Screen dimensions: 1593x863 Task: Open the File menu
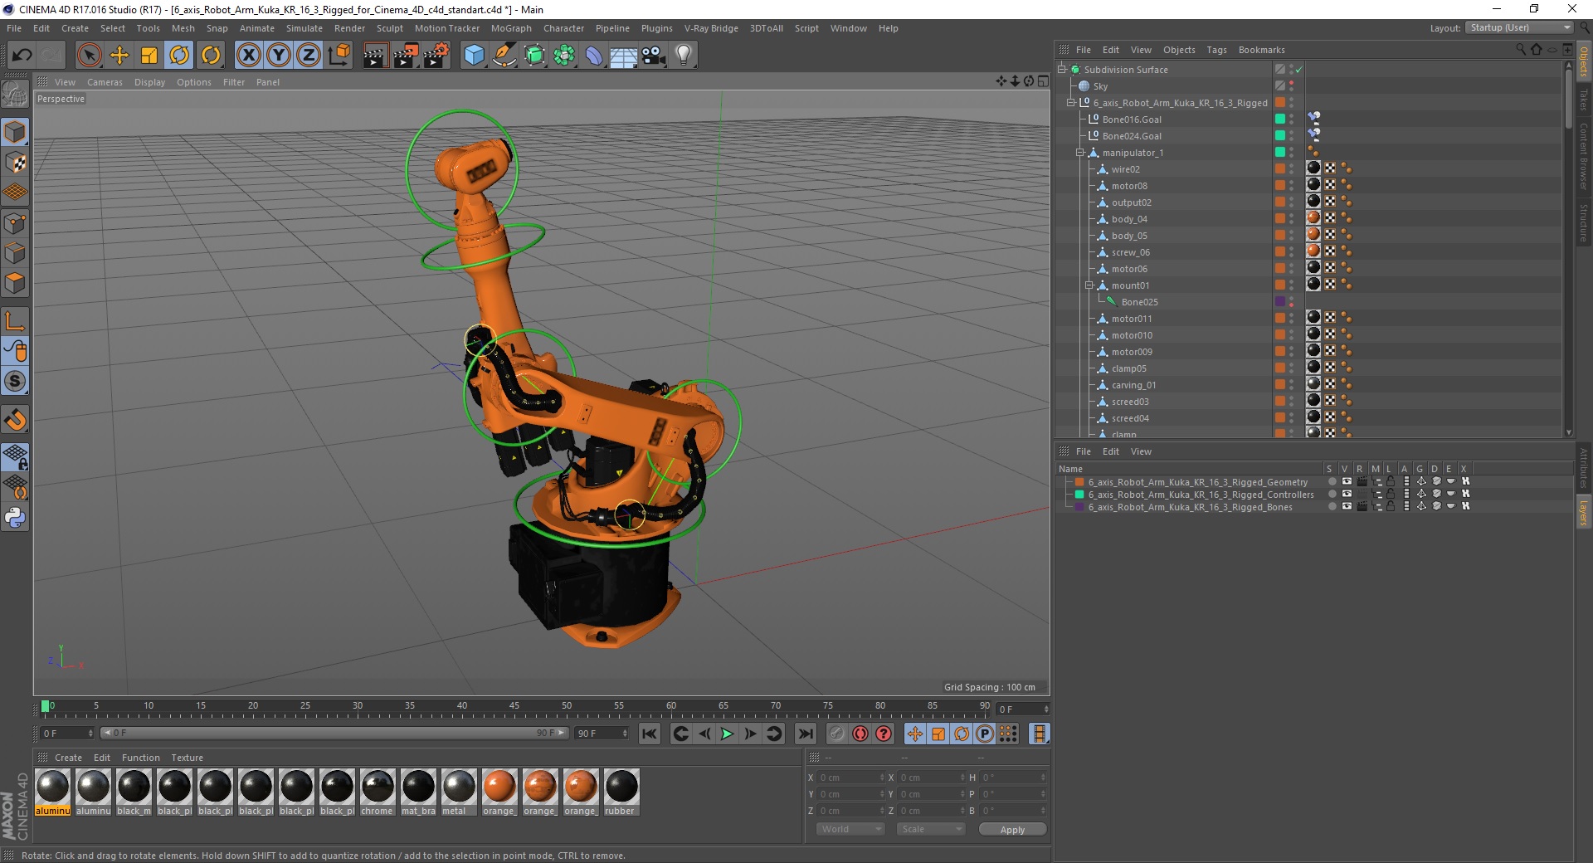(x=14, y=28)
